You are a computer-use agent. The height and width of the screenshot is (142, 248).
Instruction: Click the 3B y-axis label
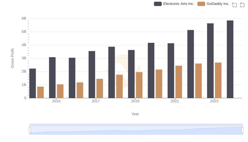(24, 58)
